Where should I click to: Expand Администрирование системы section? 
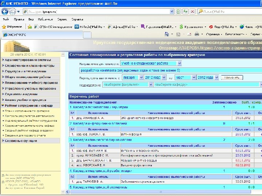31,60
